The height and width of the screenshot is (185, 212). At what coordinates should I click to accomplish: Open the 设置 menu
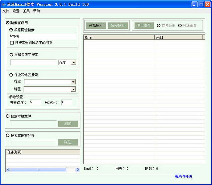click(x=16, y=11)
